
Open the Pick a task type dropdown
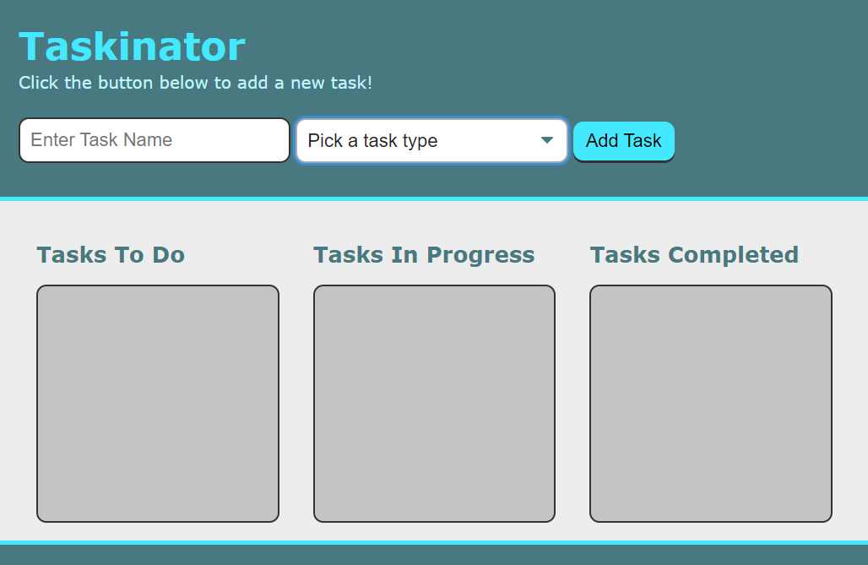point(431,140)
